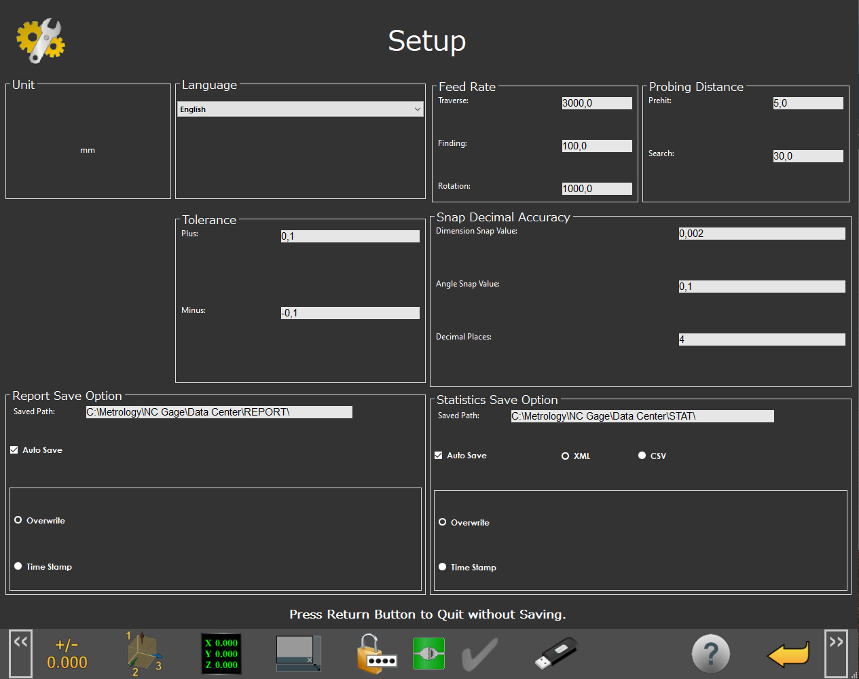The height and width of the screenshot is (679, 859).
Task: Select the XML radio button
Action: [565, 456]
